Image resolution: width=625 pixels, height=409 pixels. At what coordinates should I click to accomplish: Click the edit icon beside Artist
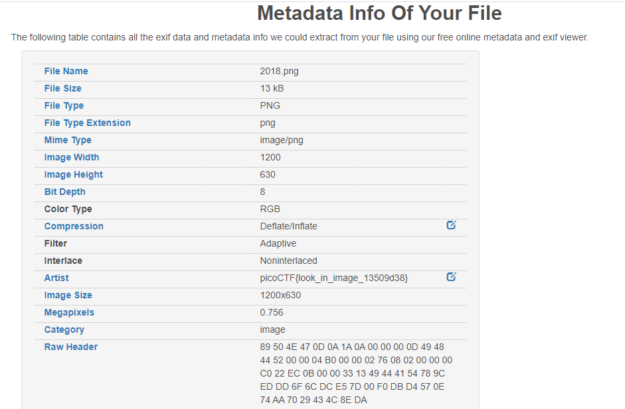click(x=451, y=277)
